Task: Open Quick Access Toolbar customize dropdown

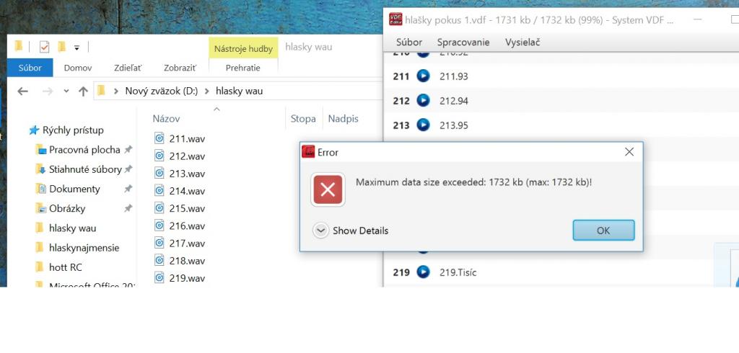Action: coord(76,48)
